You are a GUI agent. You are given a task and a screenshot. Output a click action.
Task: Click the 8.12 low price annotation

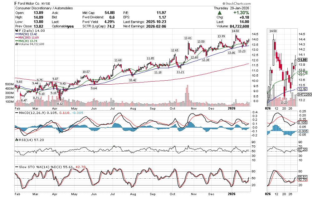[60, 104]
